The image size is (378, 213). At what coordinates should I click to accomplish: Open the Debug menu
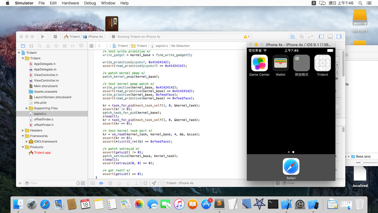tap(90, 3)
